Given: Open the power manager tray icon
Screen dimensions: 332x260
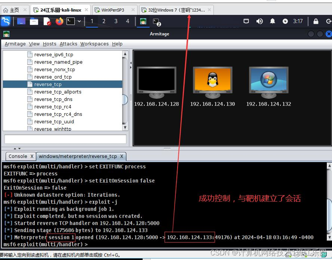Looking at the screenshot, I should pyautogui.click(x=285, y=21).
